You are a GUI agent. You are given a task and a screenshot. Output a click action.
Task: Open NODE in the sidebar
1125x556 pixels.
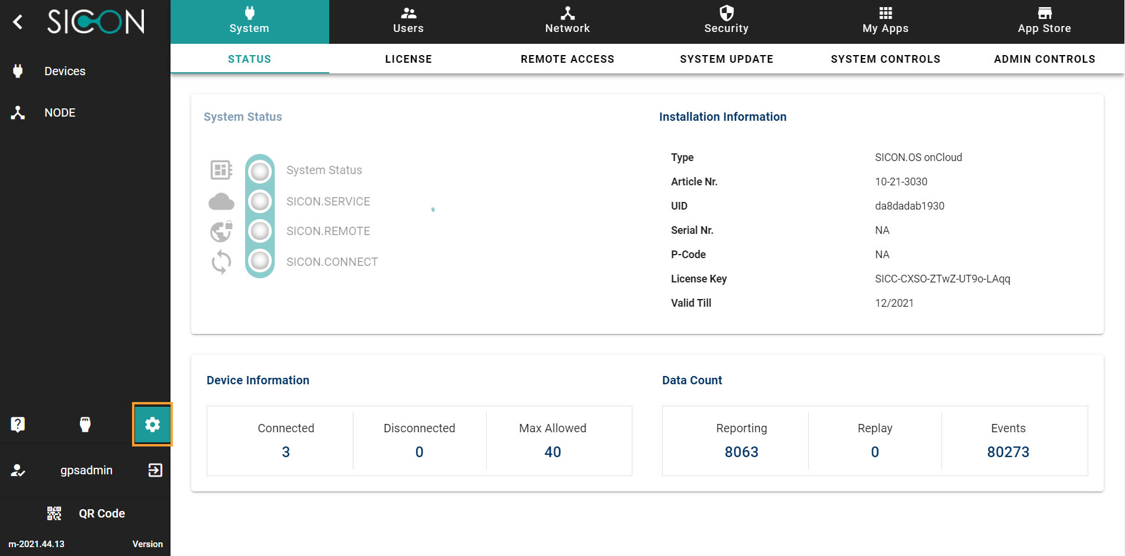[x=60, y=113]
